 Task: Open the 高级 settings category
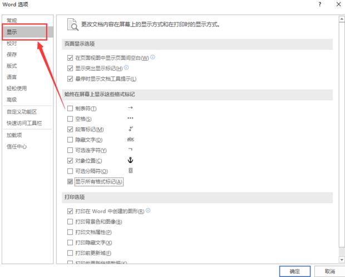[x=12, y=100]
